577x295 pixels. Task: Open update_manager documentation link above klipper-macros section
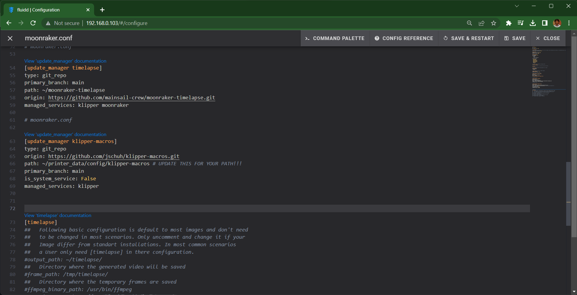(x=65, y=134)
